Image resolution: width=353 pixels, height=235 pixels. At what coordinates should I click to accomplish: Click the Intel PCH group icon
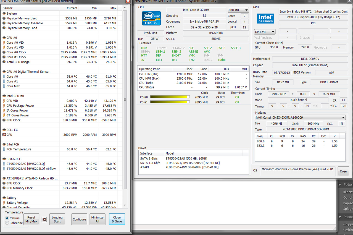click(4, 144)
